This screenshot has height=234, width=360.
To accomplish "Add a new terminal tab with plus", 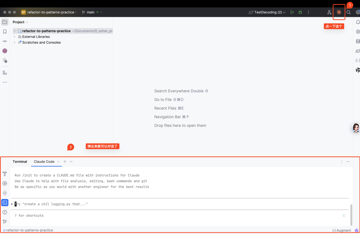I will (x=65, y=162).
